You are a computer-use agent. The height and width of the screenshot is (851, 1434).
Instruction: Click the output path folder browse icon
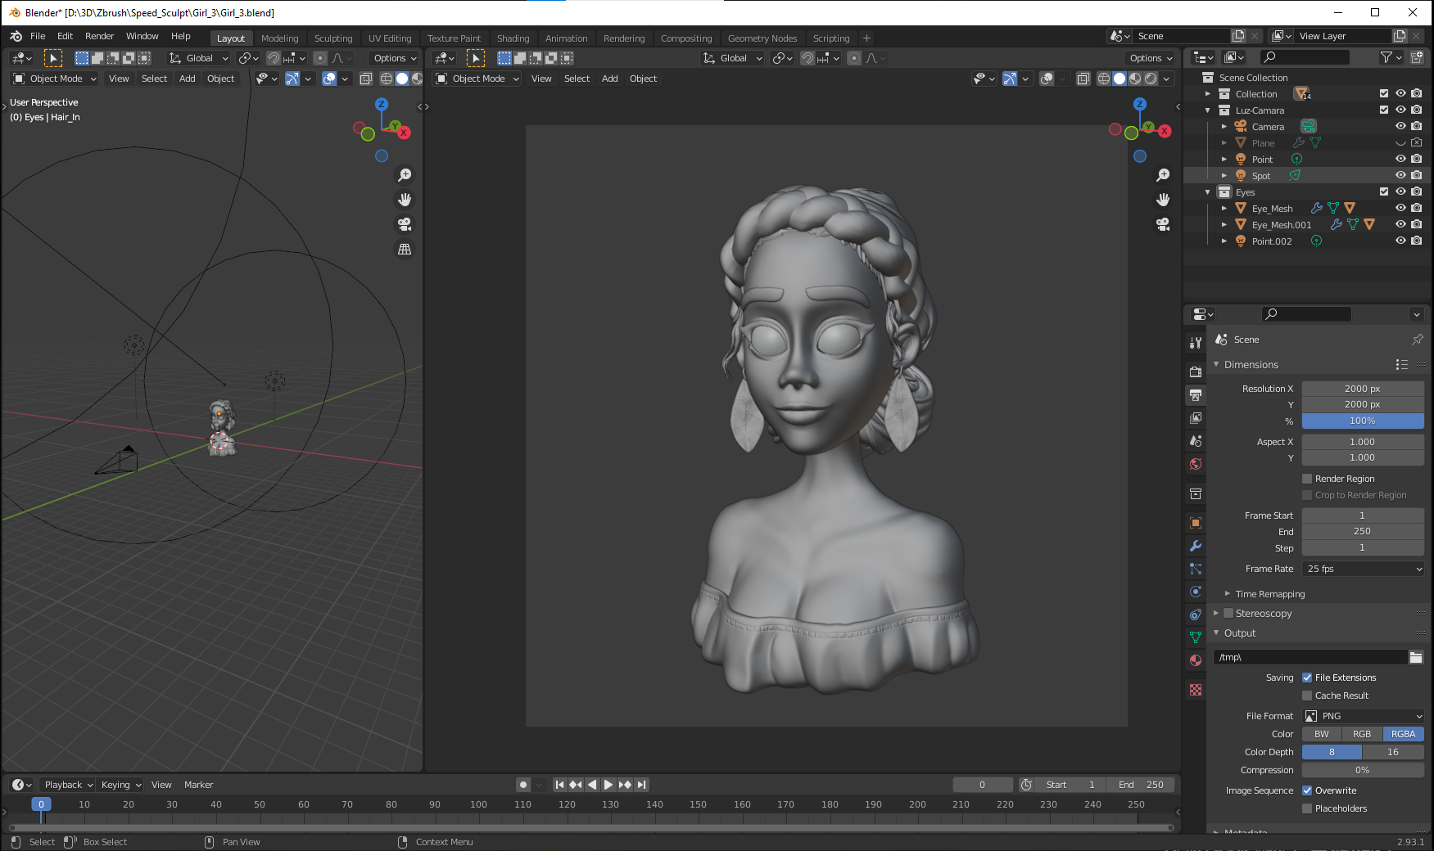(x=1416, y=657)
